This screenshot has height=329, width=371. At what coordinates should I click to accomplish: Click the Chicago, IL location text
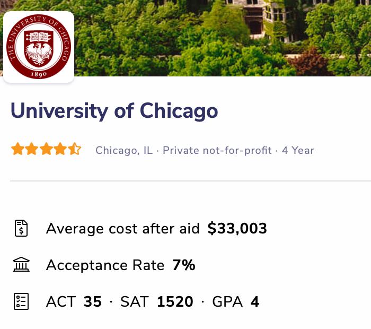pos(123,151)
